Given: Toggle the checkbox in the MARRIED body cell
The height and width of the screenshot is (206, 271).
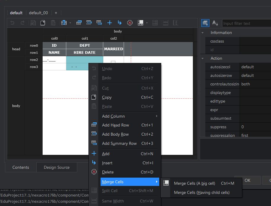Looking at the screenshot, I should click(113, 62).
